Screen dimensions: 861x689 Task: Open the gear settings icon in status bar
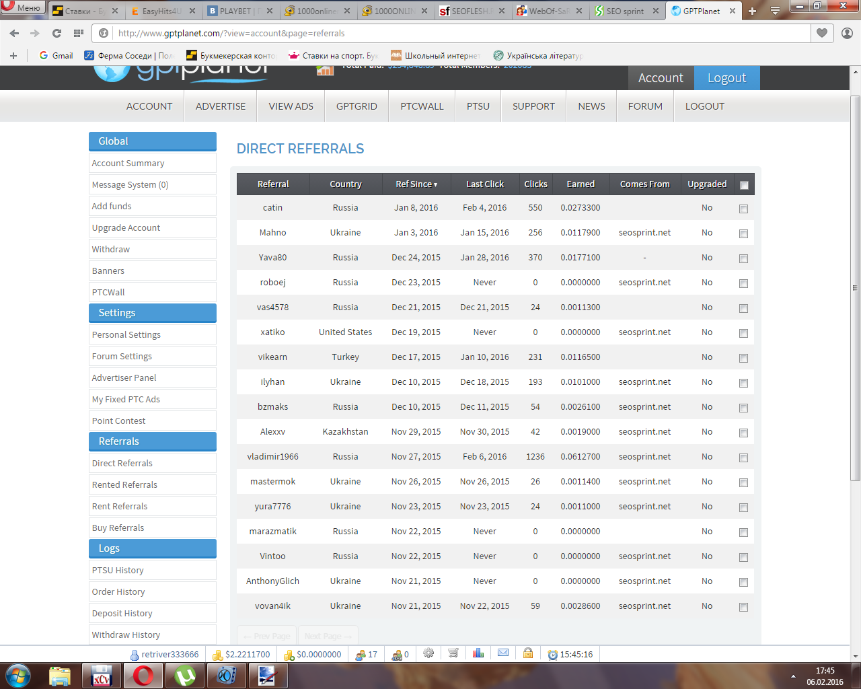pyautogui.click(x=428, y=653)
